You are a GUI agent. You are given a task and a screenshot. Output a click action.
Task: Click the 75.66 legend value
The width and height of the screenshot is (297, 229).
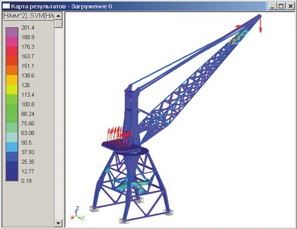(x=28, y=123)
